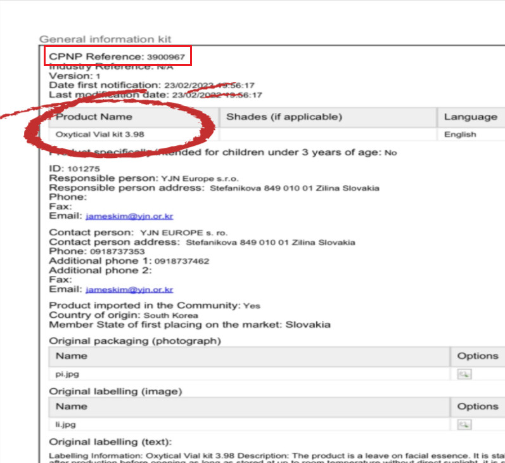
Task: Click the Original packaging (photograph) heading
Action: coord(135,341)
